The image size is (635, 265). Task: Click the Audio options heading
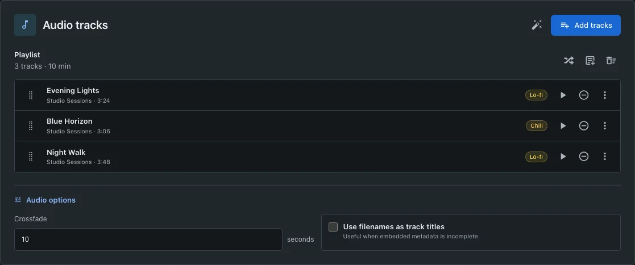tap(51, 200)
